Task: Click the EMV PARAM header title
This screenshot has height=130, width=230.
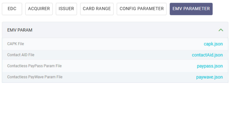Action: (20, 30)
